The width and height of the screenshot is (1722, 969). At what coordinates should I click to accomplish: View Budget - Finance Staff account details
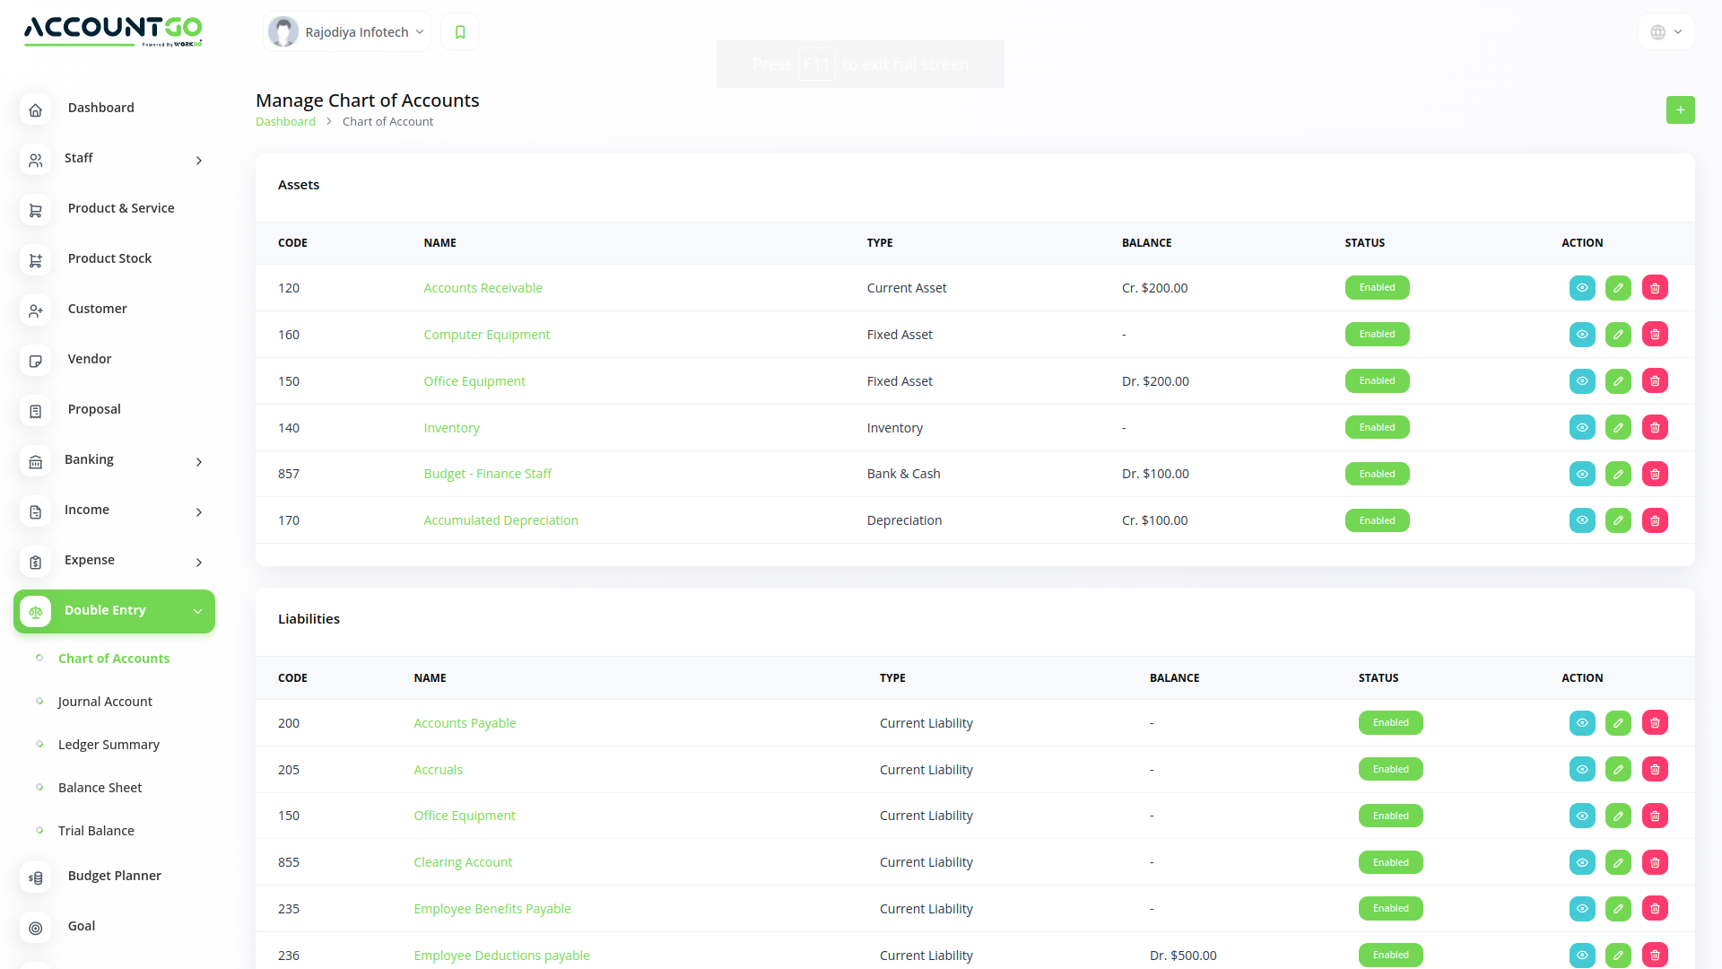1582,474
